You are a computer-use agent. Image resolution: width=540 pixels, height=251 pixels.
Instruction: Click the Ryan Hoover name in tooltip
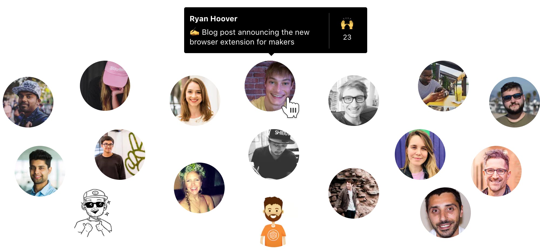tap(213, 19)
